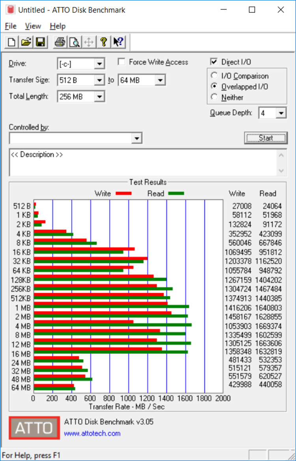The image size is (296, 461).
Task: Click the read value 440058
Action: click(270, 384)
